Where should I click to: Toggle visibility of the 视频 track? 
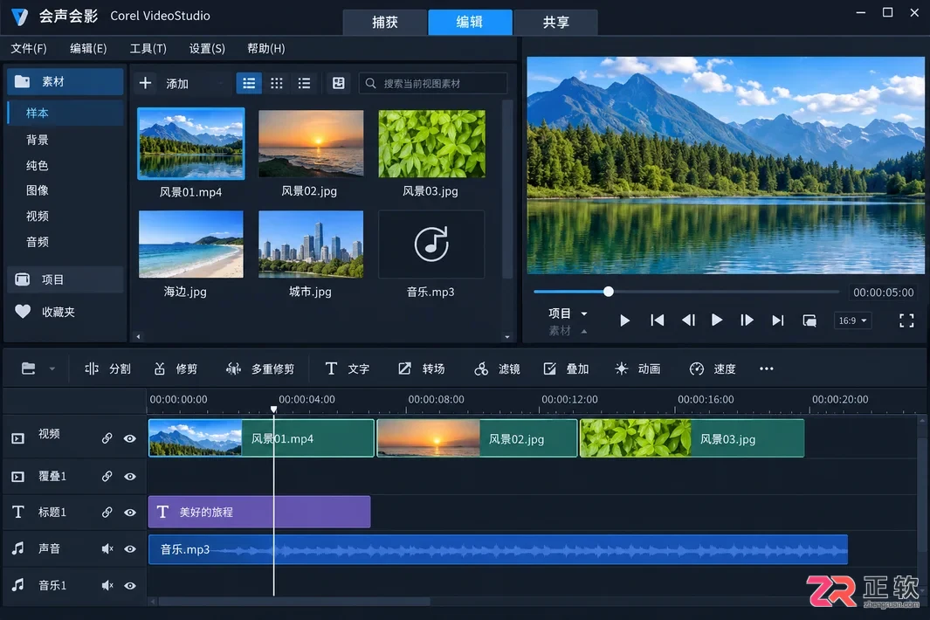click(130, 439)
